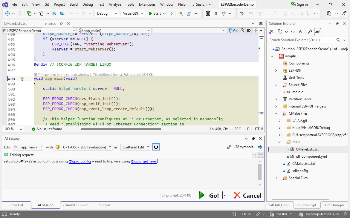Click the editor horizontal scrollbar thumb

(121, 129)
